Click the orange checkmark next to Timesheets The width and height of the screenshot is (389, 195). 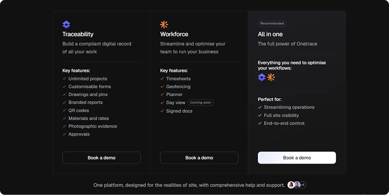click(x=162, y=79)
